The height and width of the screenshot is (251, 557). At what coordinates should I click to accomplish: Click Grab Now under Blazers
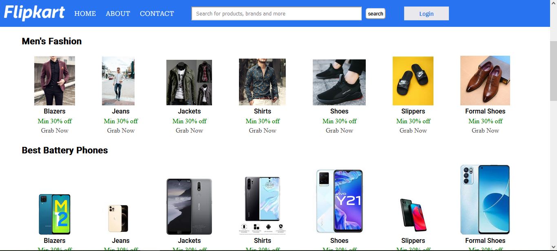[55, 131]
